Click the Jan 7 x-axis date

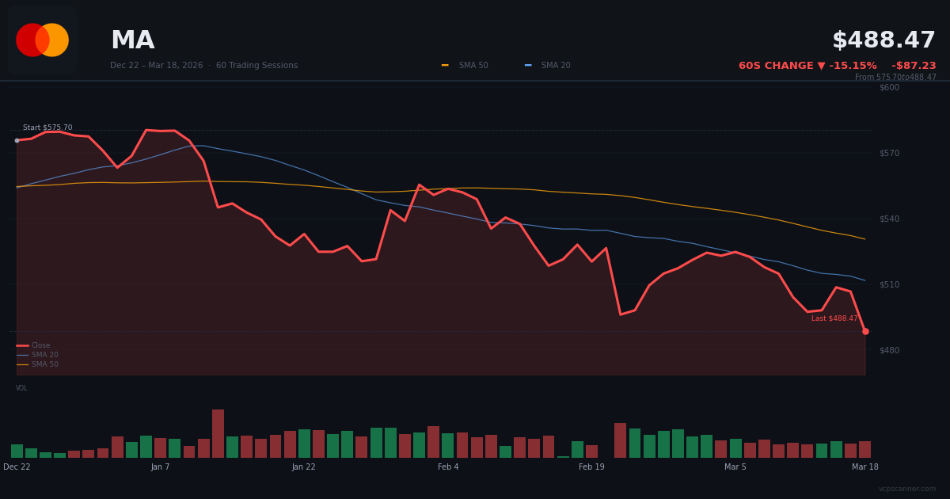pos(160,467)
